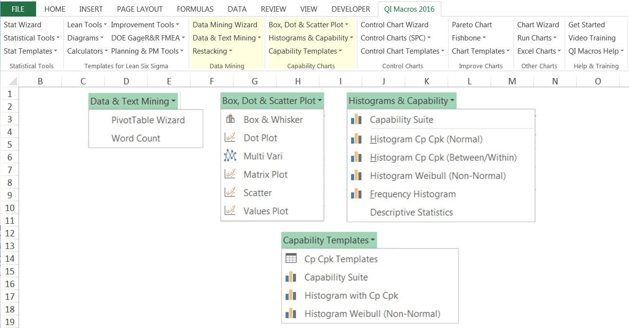This screenshot has height=328, width=629.
Task: Click the Values Plot icon
Action: (x=230, y=211)
